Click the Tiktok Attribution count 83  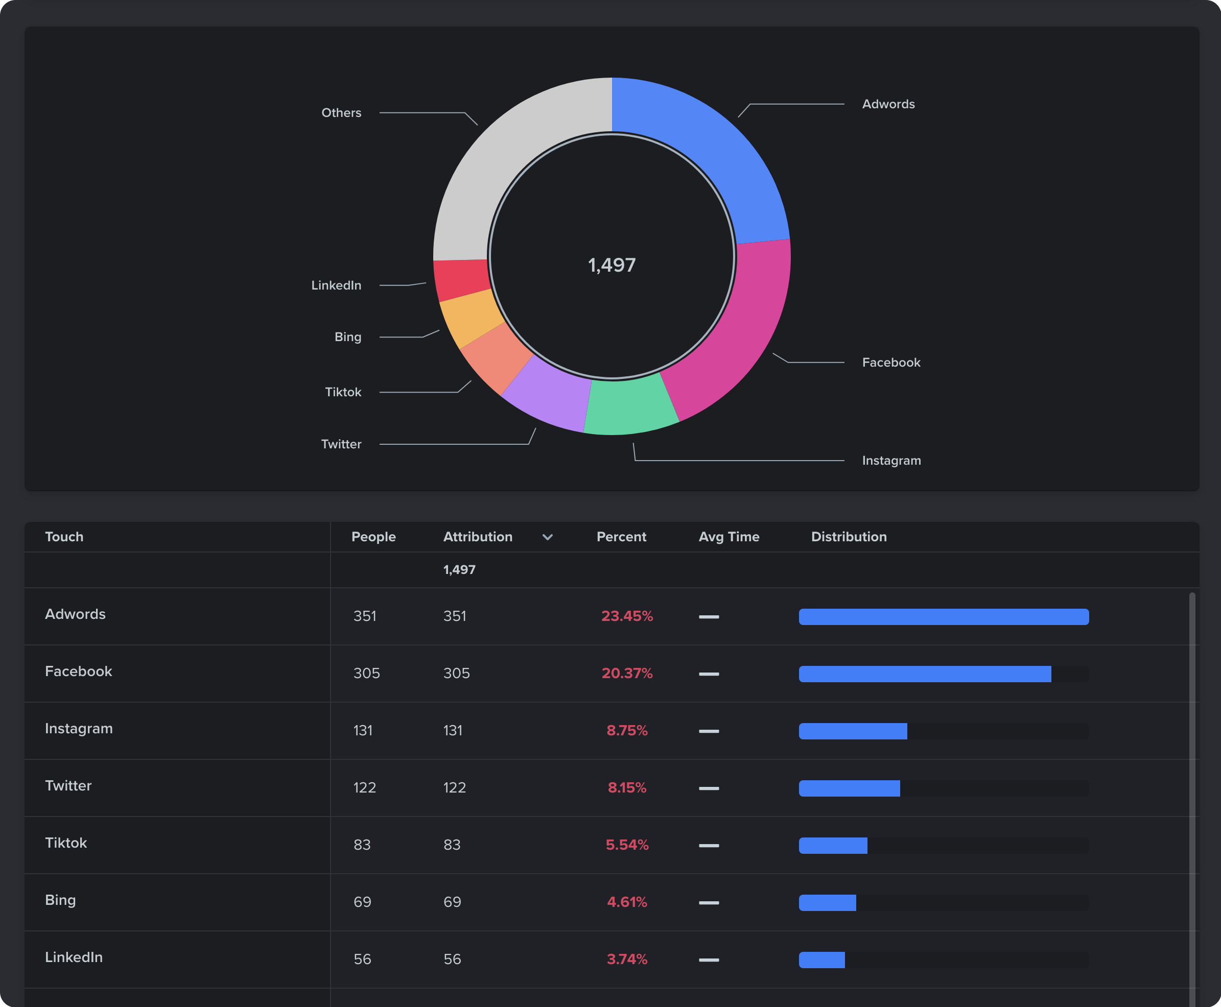coord(452,845)
